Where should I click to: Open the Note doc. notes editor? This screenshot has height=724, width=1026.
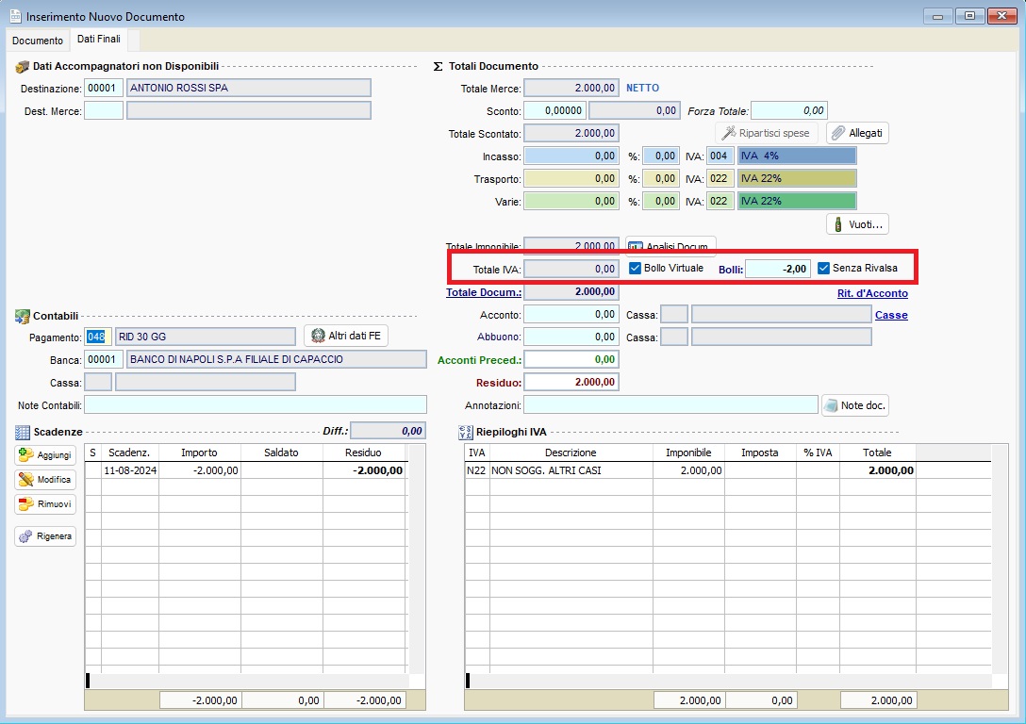(854, 403)
